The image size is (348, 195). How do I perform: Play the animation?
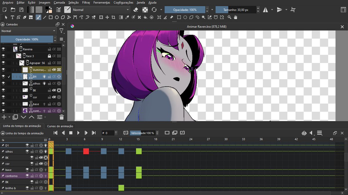[78, 133]
